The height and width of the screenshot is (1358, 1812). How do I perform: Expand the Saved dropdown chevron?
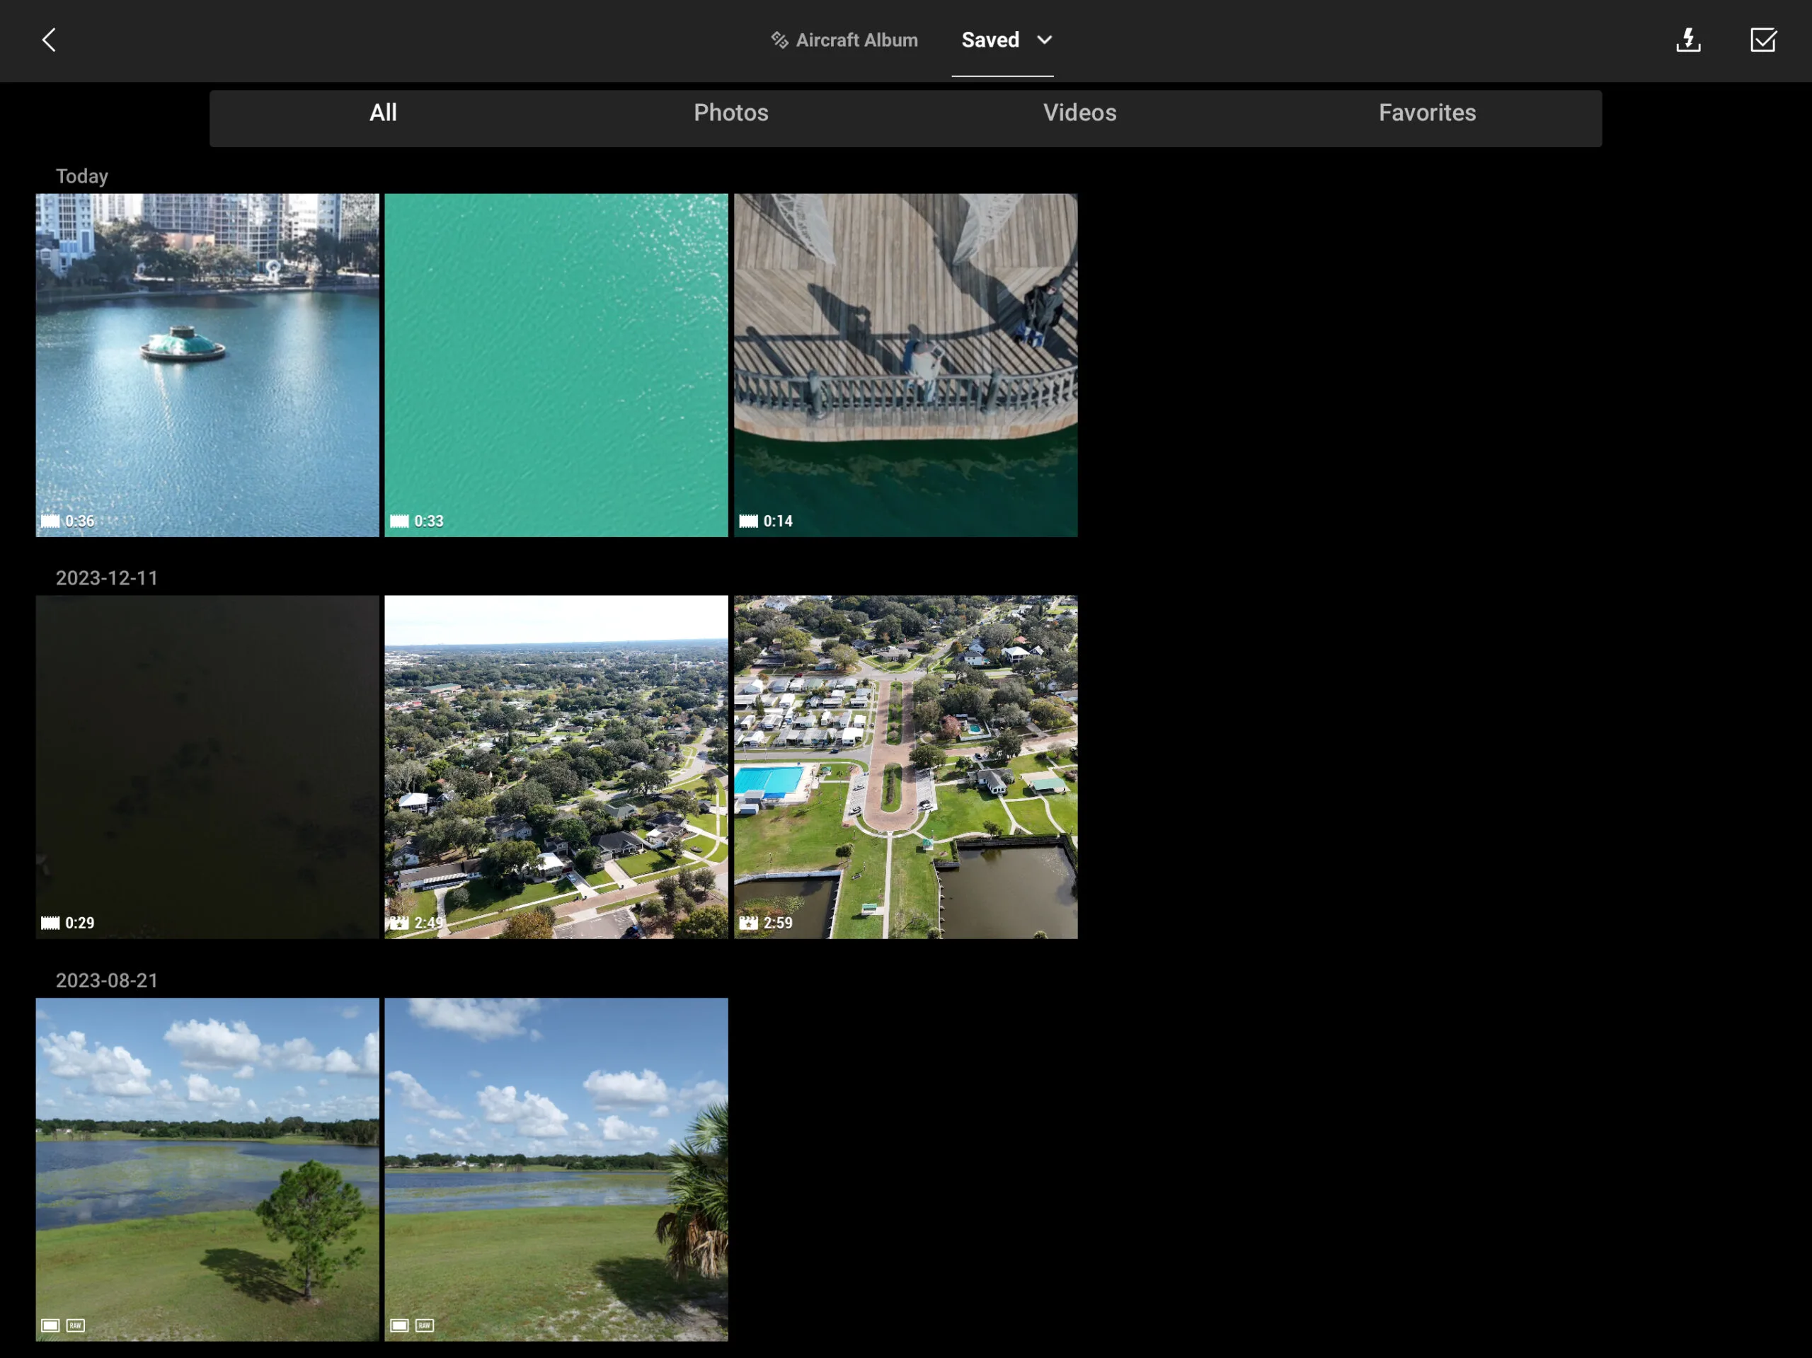1045,40
